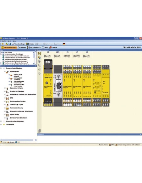Switch to the Elemente tab at bottom
Screen dimensions: 142x183
coord(11,142)
